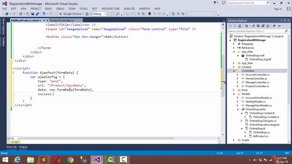Image resolution: width=292 pixels, height=164 pixels.
Task: Expand the Properties node
Action: (x=234, y=44)
